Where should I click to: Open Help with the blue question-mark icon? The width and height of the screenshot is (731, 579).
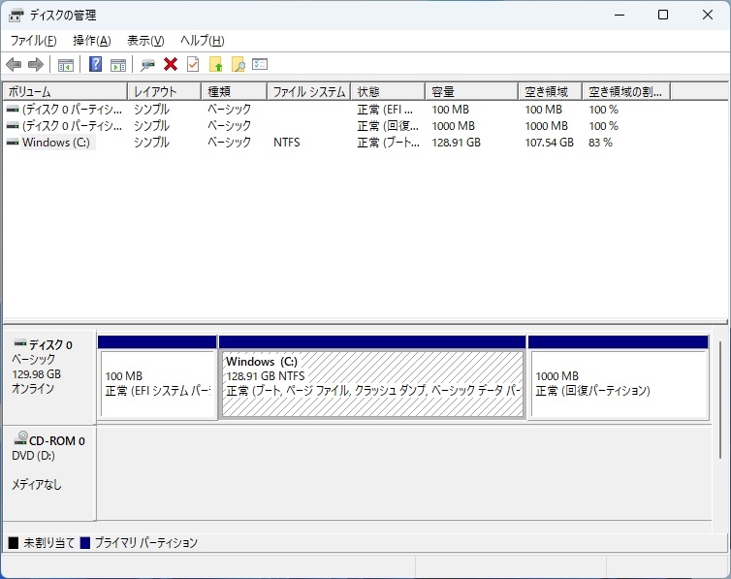[x=95, y=64]
